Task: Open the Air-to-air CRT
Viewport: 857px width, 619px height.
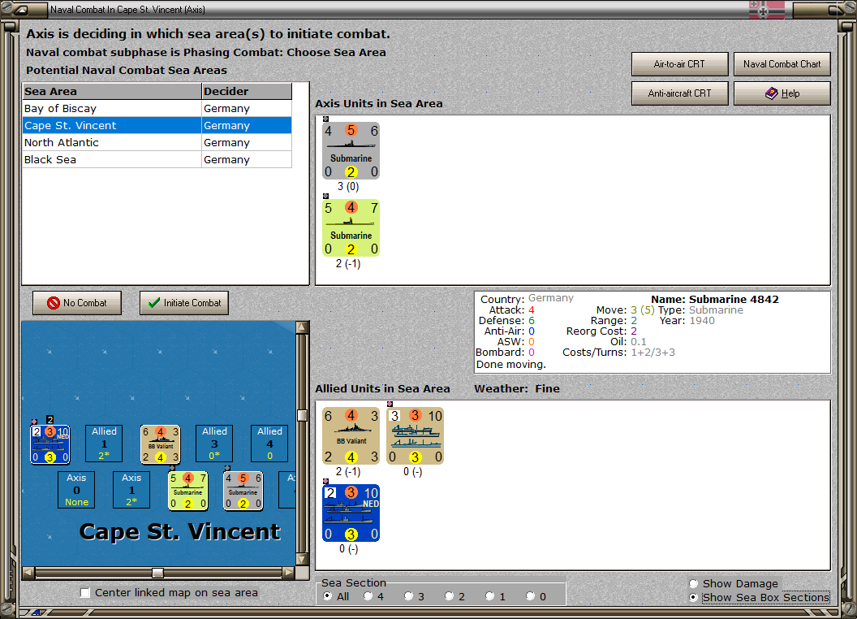Action: (680, 64)
